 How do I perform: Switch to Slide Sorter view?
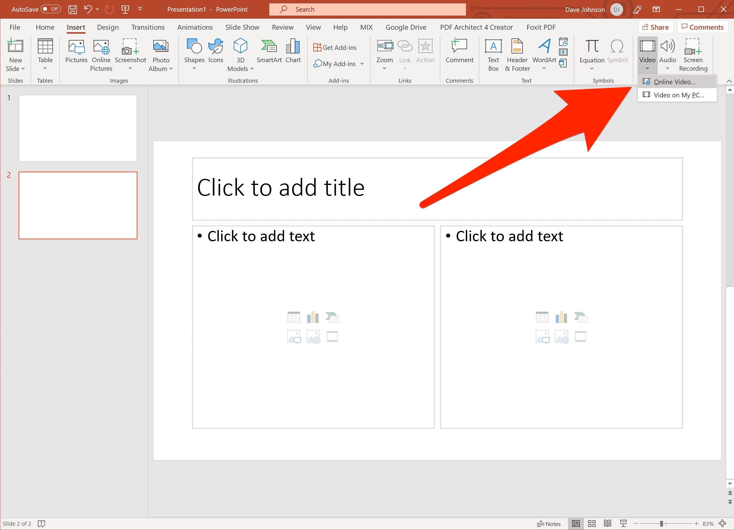[592, 524]
